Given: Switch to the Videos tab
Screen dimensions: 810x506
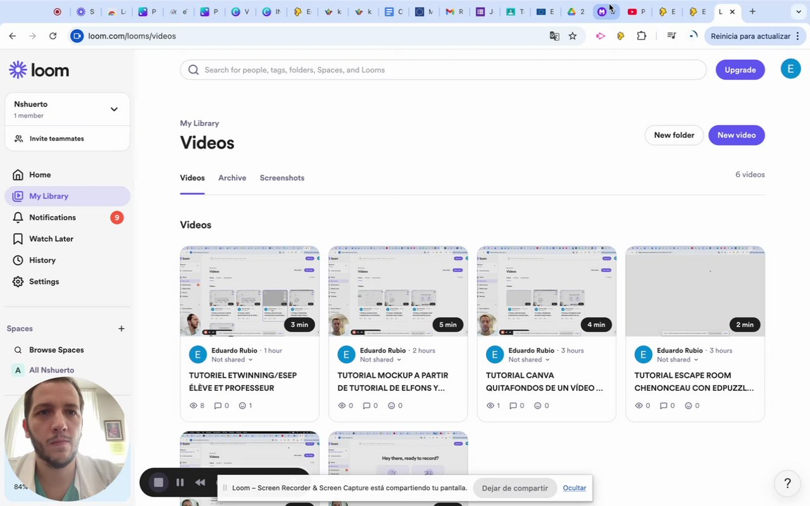Looking at the screenshot, I should click(192, 178).
